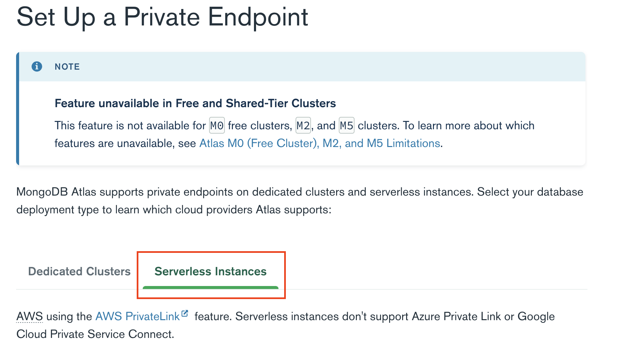Select the Serverless Instances tab
634x355 pixels.
tap(210, 271)
